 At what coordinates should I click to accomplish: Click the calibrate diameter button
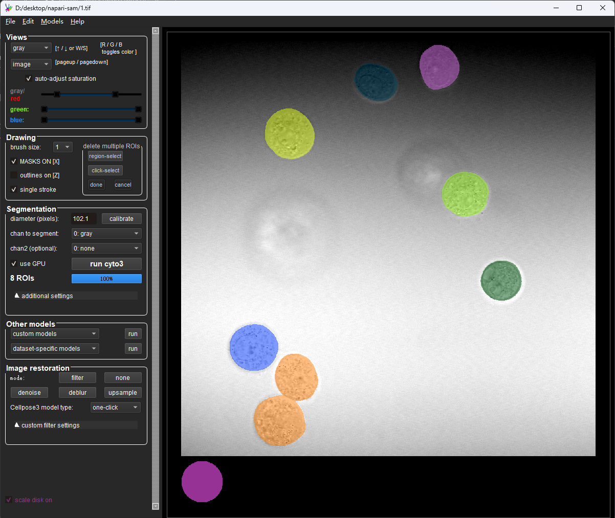coord(121,219)
